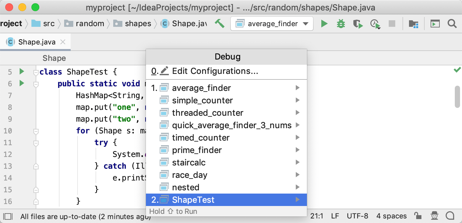
Task: Click 4 spaces indent setting in status bar
Action: click(391, 216)
